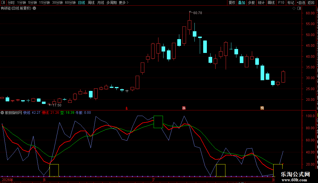Click the month 7 marker on timeline
The image size is (318, 183).
(154, 180)
